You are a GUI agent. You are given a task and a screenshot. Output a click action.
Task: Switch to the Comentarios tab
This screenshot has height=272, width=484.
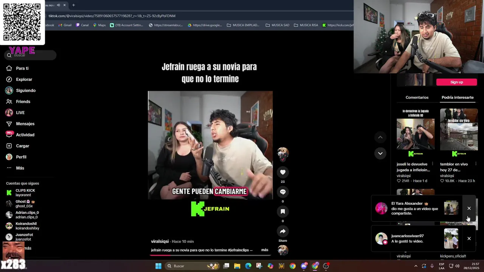[x=417, y=97]
